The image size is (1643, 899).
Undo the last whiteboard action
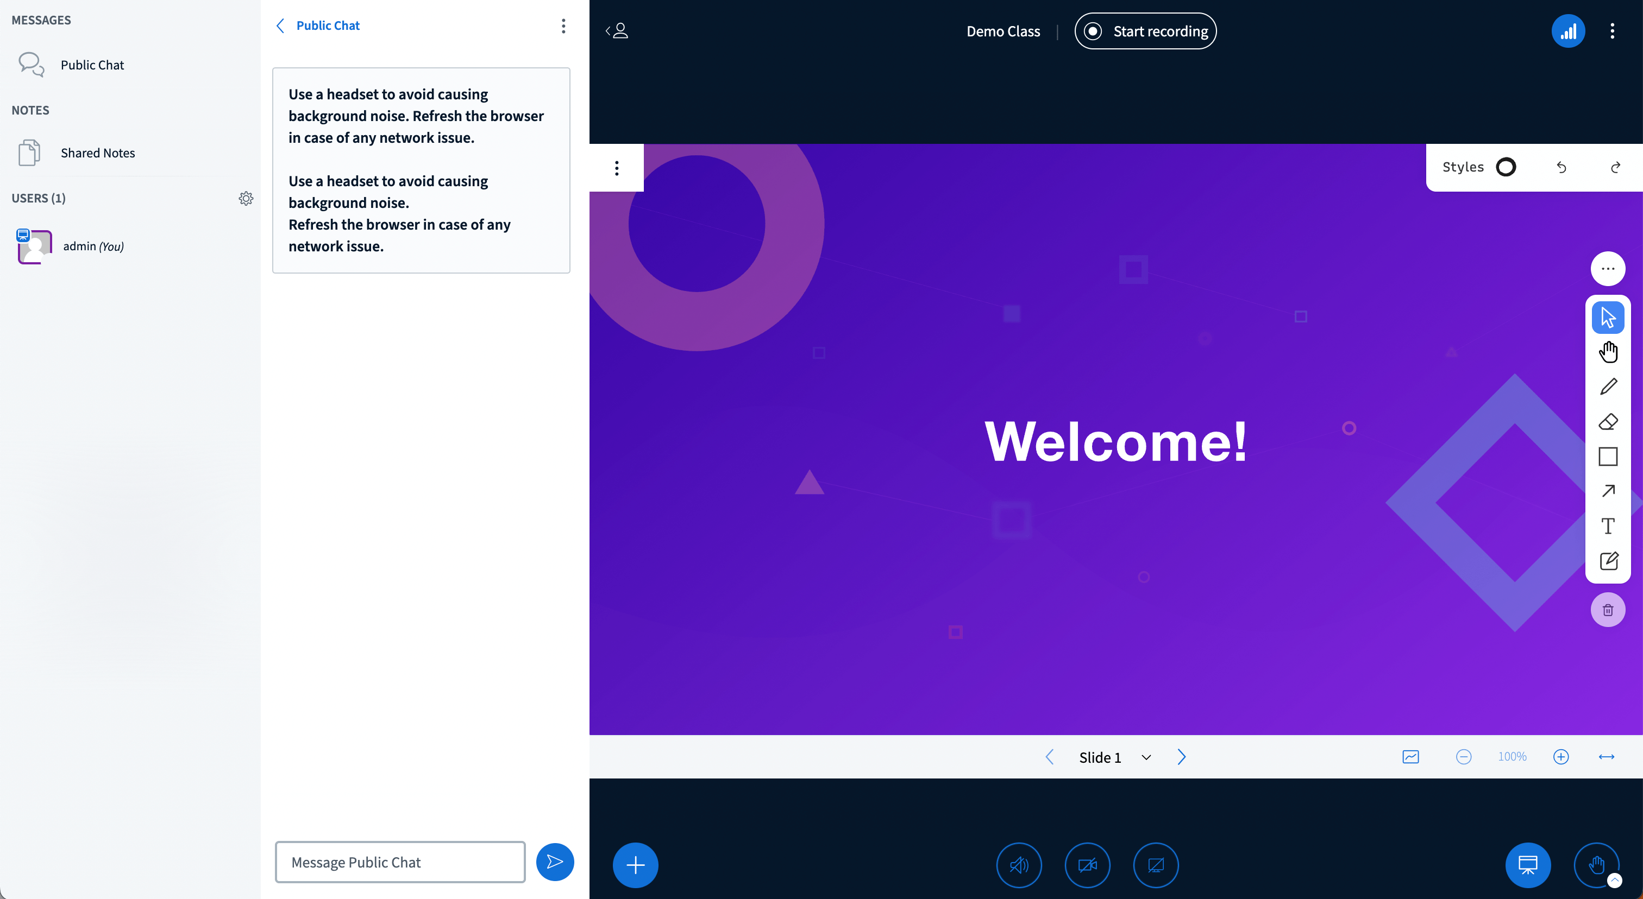(x=1562, y=167)
